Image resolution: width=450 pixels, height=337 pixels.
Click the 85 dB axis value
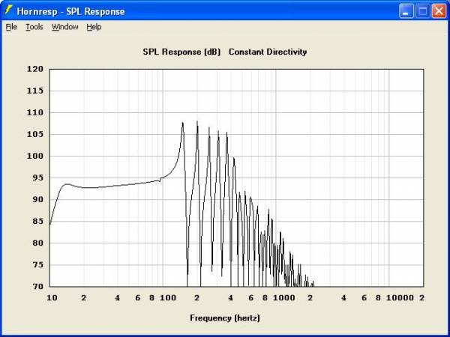[37, 221]
